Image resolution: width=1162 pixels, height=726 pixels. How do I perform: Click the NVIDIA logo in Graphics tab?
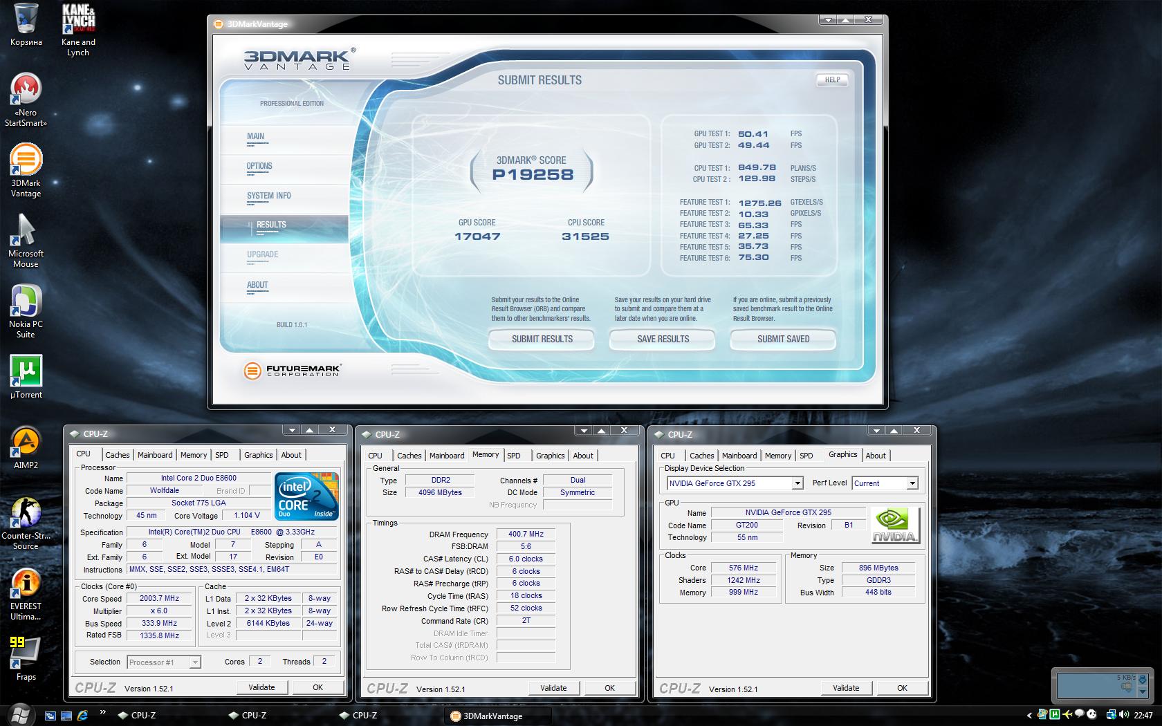[x=895, y=525]
